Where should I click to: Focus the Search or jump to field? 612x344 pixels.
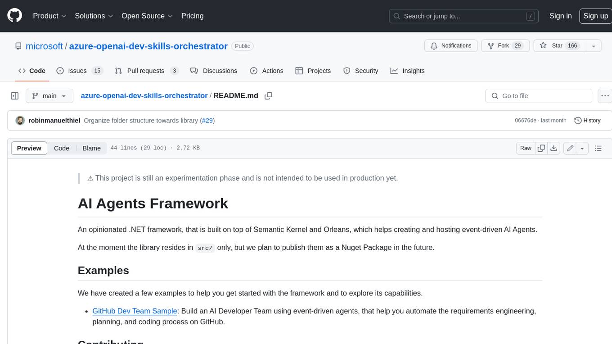point(464,16)
